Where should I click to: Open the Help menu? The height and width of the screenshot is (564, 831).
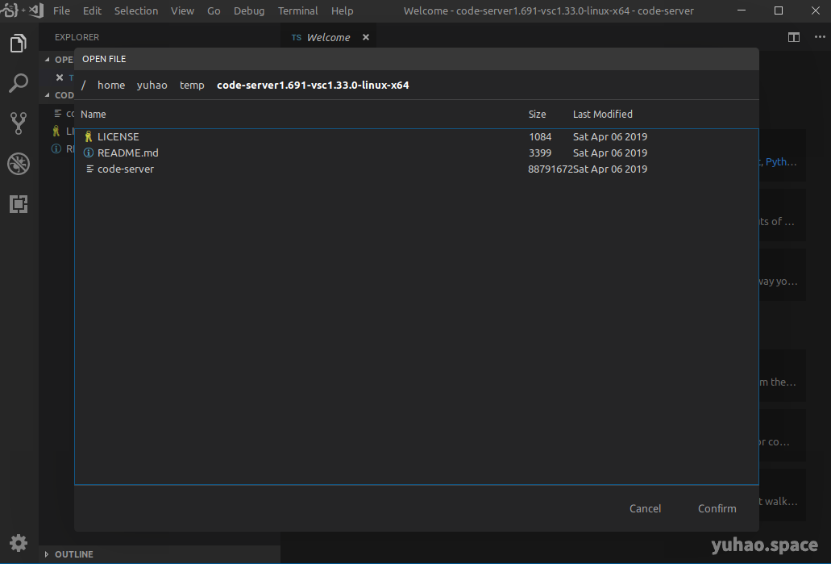click(343, 10)
